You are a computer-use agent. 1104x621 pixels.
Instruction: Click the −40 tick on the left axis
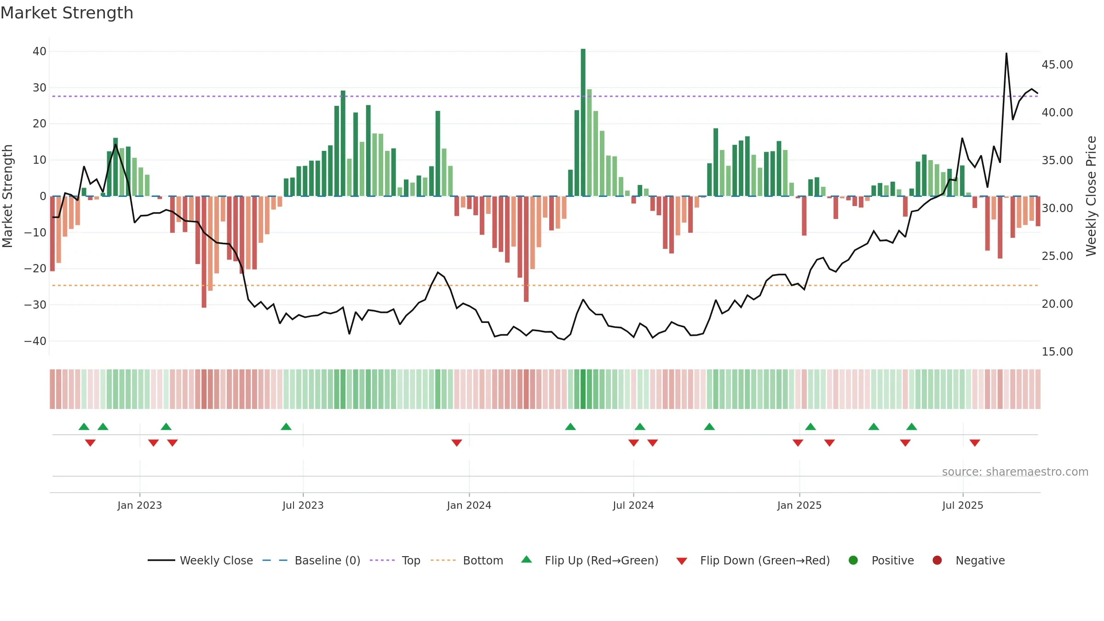35,341
